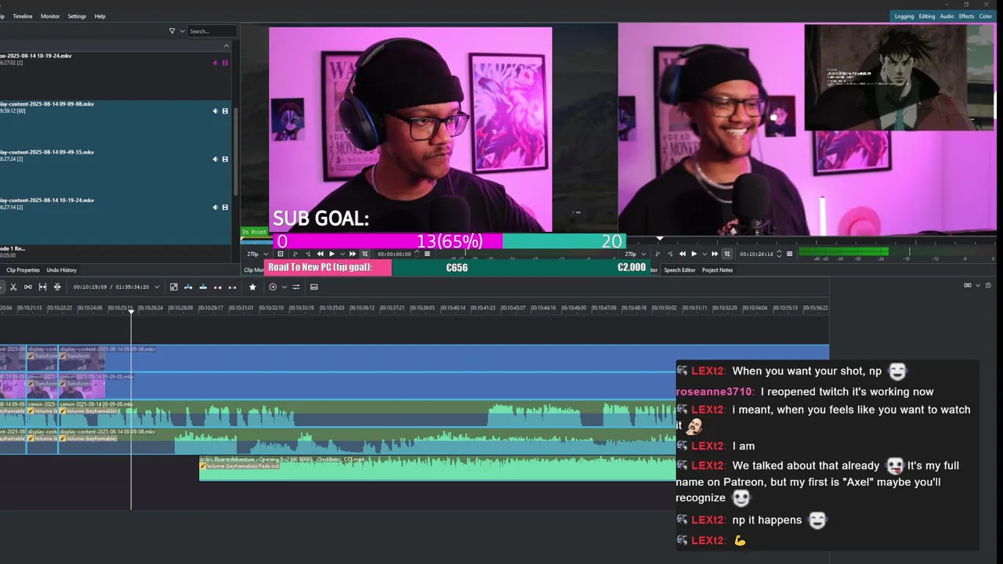Open the project bin filter funnel
Screen dimensions: 1003x564
[172, 31]
